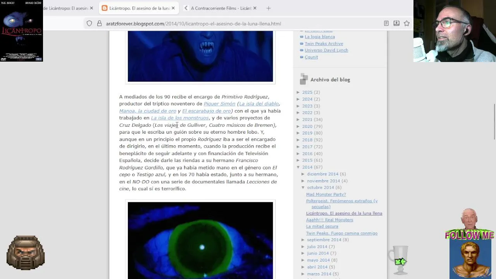Open the Manoa, la ciudad de oro link
Viewport: 496px width, 279px height.
tap(148, 111)
